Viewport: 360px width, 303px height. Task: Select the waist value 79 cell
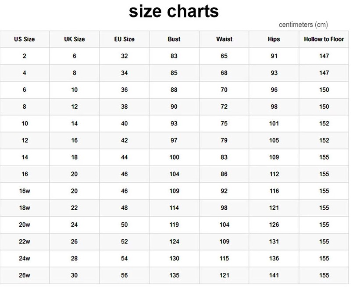pos(224,140)
